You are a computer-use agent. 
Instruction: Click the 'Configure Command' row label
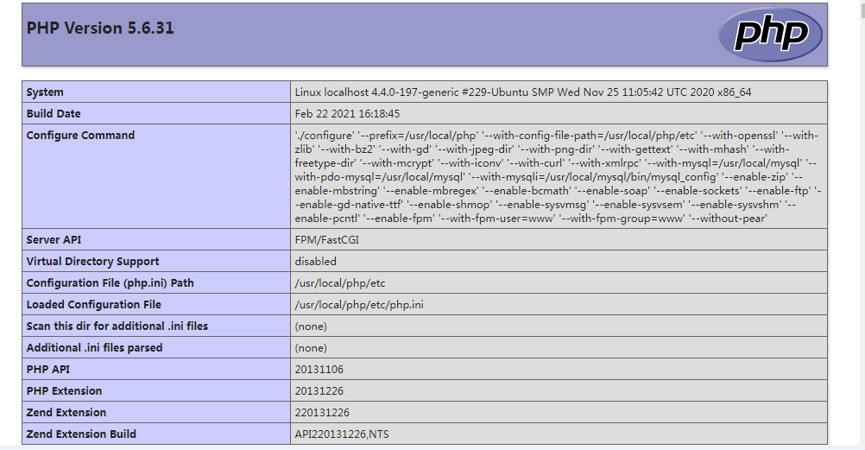coord(80,136)
